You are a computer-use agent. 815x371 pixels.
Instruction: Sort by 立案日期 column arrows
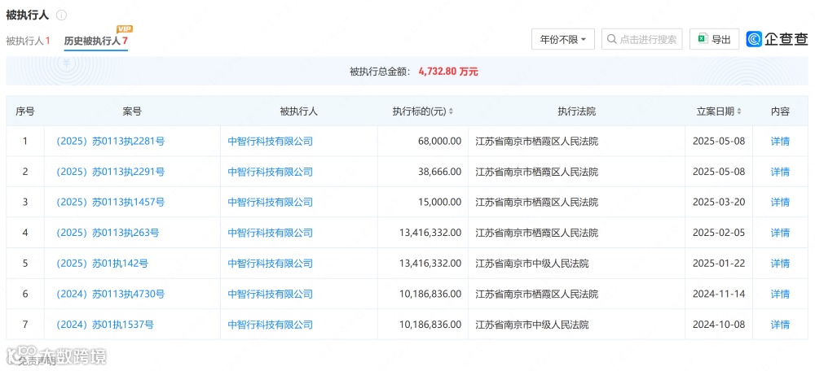[x=739, y=111]
